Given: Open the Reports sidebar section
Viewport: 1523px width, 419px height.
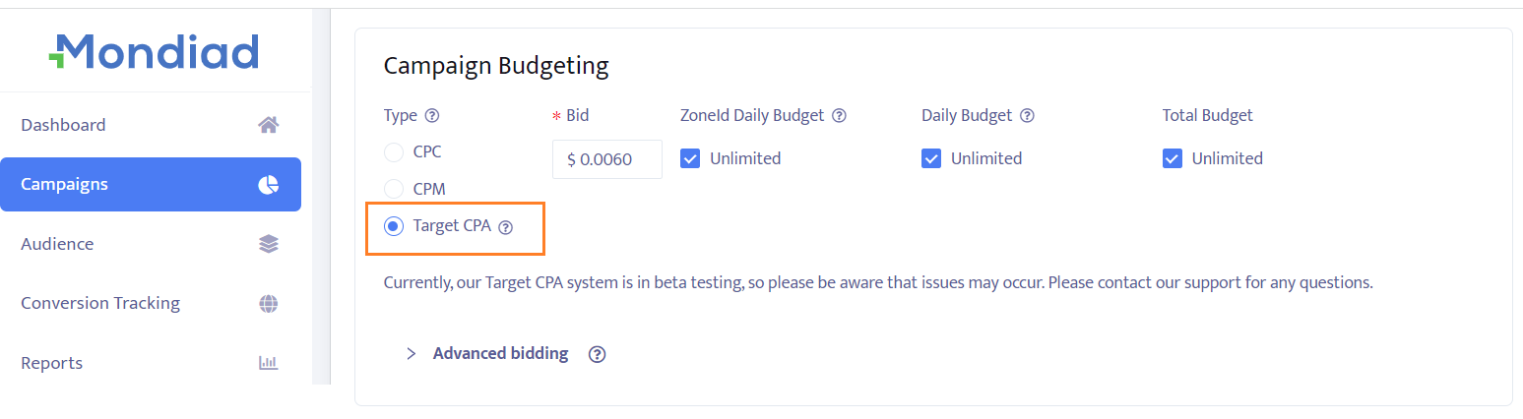Looking at the screenshot, I should pyautogui.click(x=51, y=363).
